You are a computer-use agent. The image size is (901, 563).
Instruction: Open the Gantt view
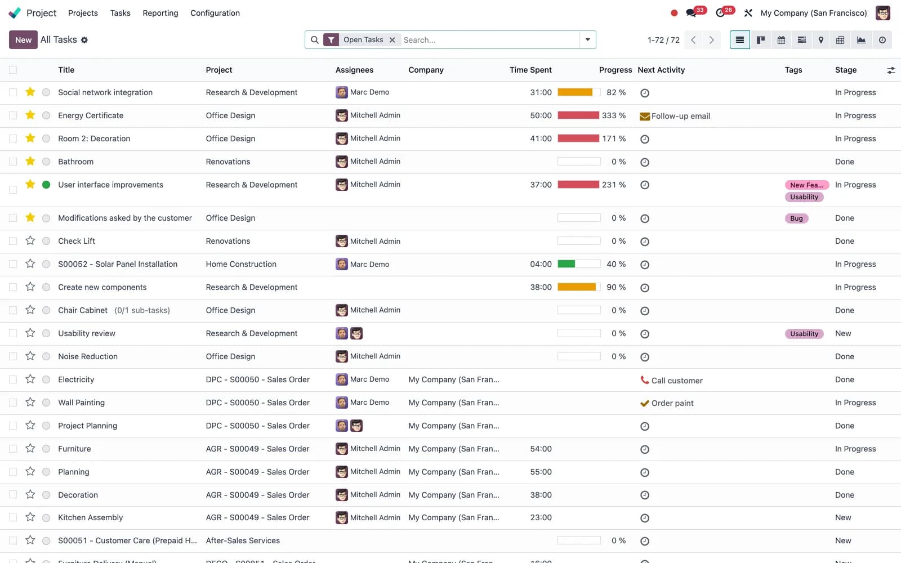coord(801,40)
